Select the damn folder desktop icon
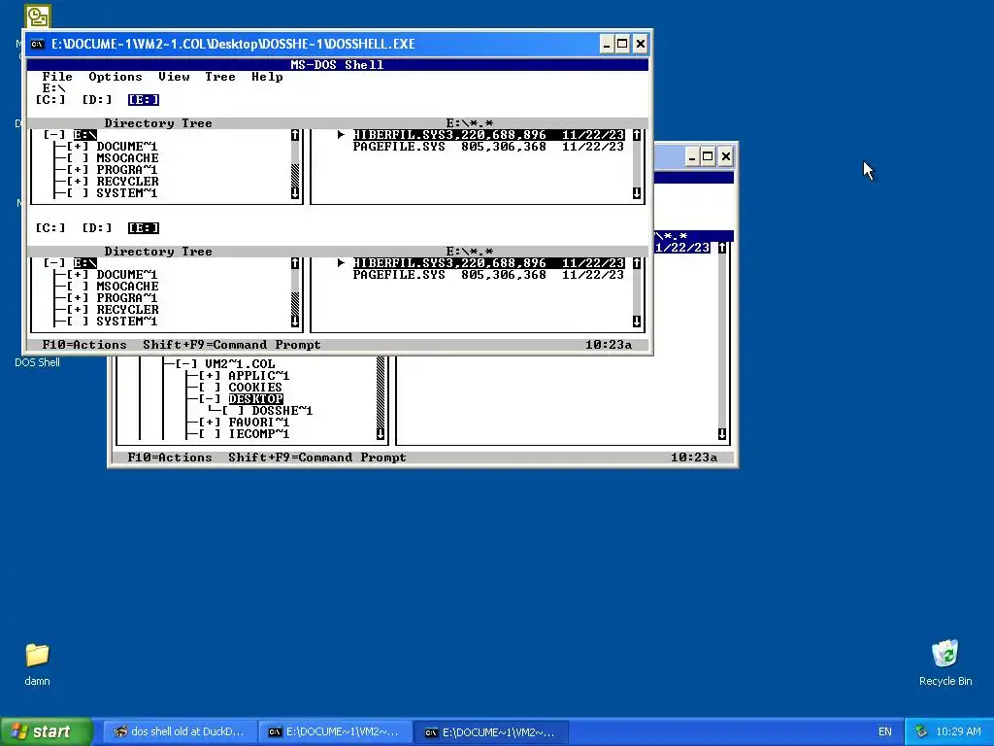Image resolution: width=994 pixels, height=746 pixels. tap(37, 664)
